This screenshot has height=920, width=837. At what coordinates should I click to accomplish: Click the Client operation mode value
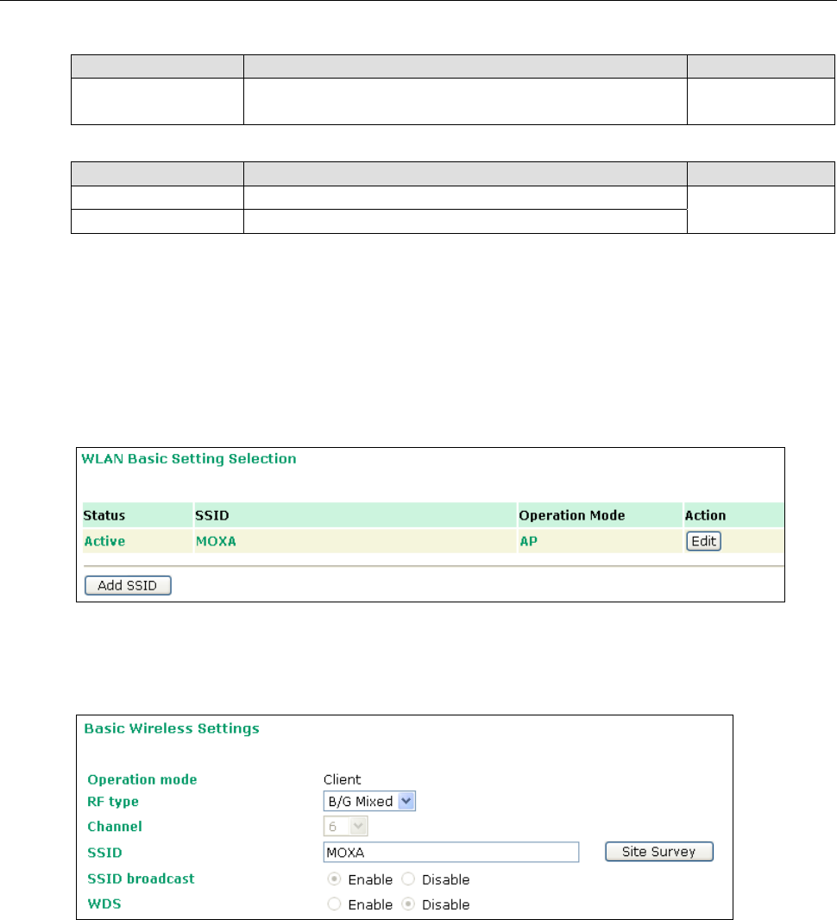[x=342, y=779]
